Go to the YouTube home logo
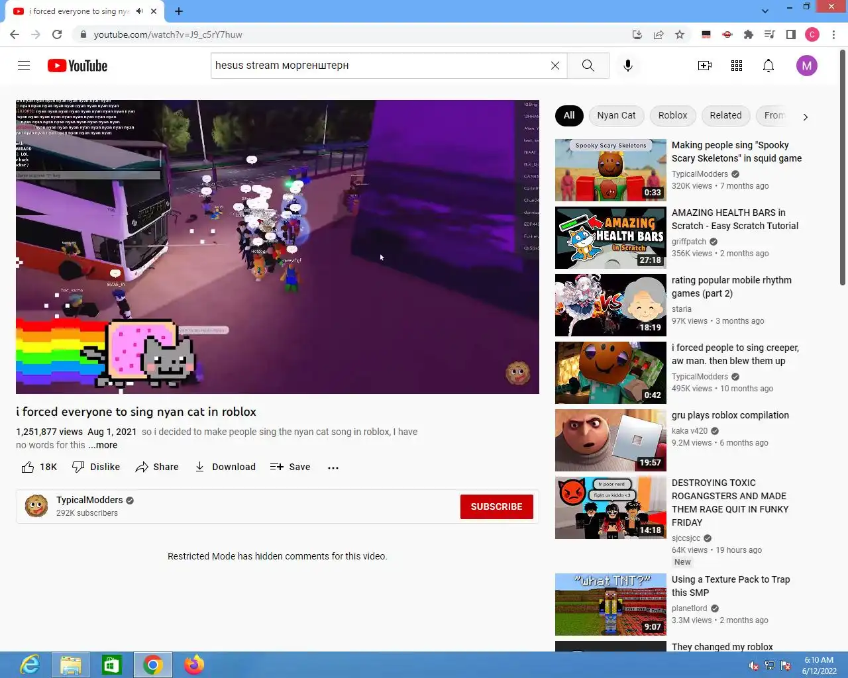 [x=77, y=66]
